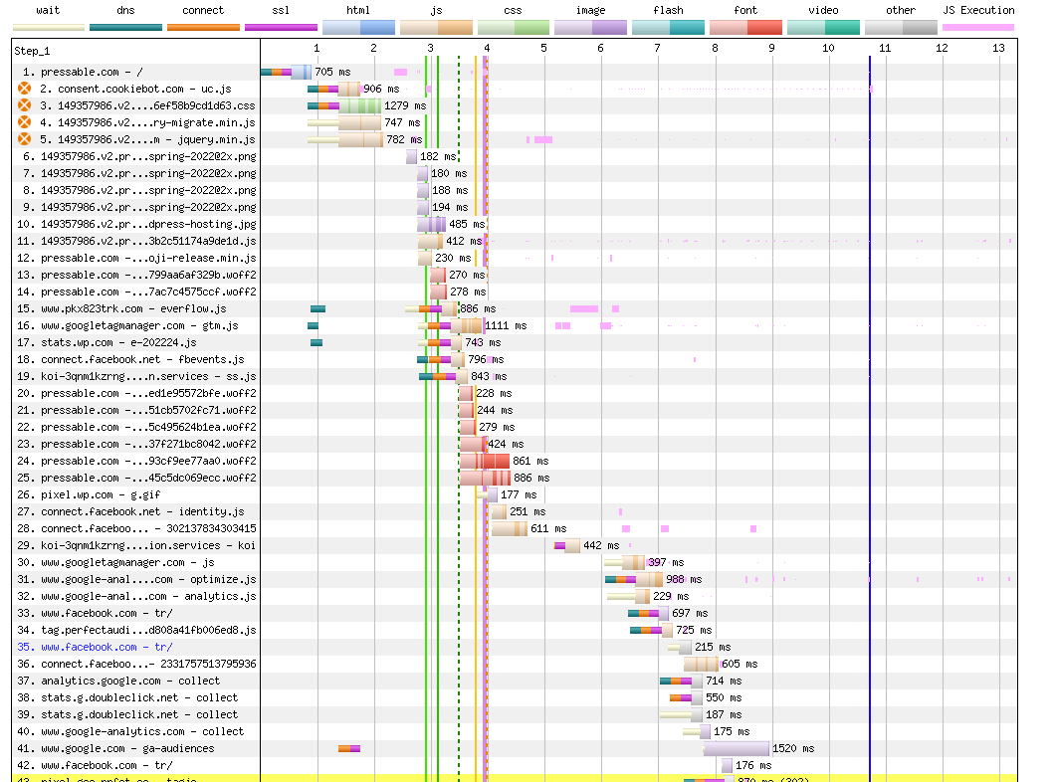Click the video legend label
1056x782 pixels.
click(x=823, y=10)
